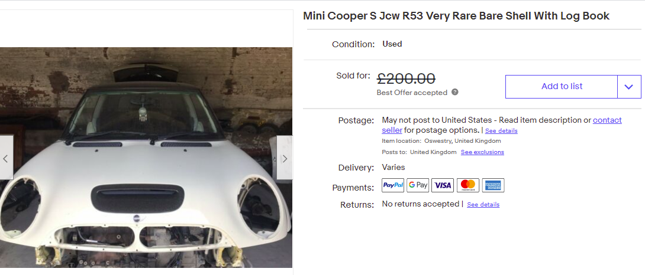The width and height of the screenshot is (645, 275).
Task: Click the Used condition value
Action: (392, 44)
